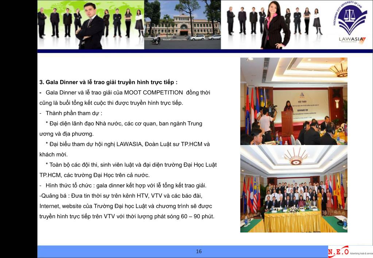
Task: Click line starting 'Đại diện lãnh đạo Nhà nước'
Action: click(x=124, y=124)
